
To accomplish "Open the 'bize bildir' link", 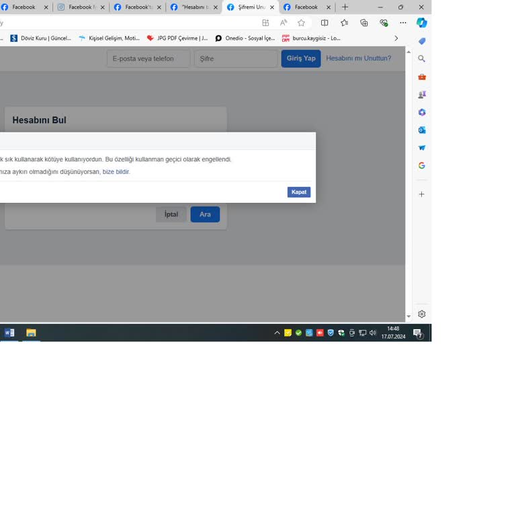I will point(116,172).
